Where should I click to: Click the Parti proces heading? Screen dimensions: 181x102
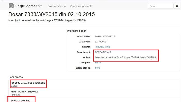(16, 77)
